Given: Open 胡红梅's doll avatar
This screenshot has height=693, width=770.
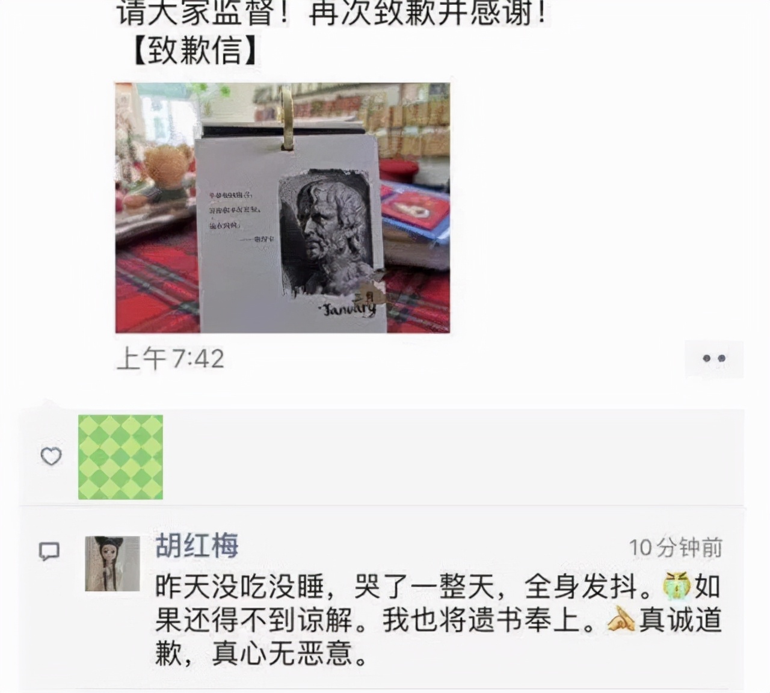Looking at the screenshot, I should click(x=112, y=563).
